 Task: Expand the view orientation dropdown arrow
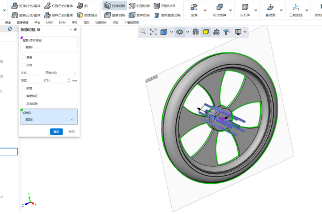click(x=171, y=32)
